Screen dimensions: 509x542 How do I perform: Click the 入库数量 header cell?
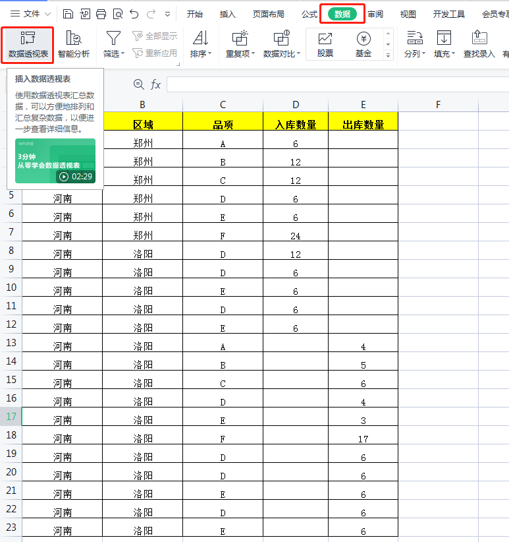point(296,121)
